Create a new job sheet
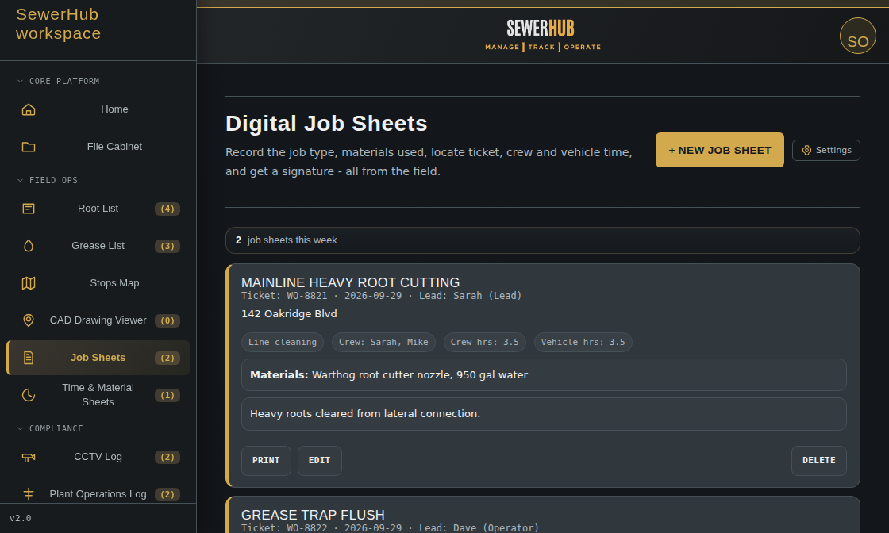 tap(719, 150)
